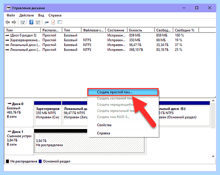Sort by the Свобод... column header
Viewport: 220px width, 175px height.
pyautogui.click(x=164, y=30)
